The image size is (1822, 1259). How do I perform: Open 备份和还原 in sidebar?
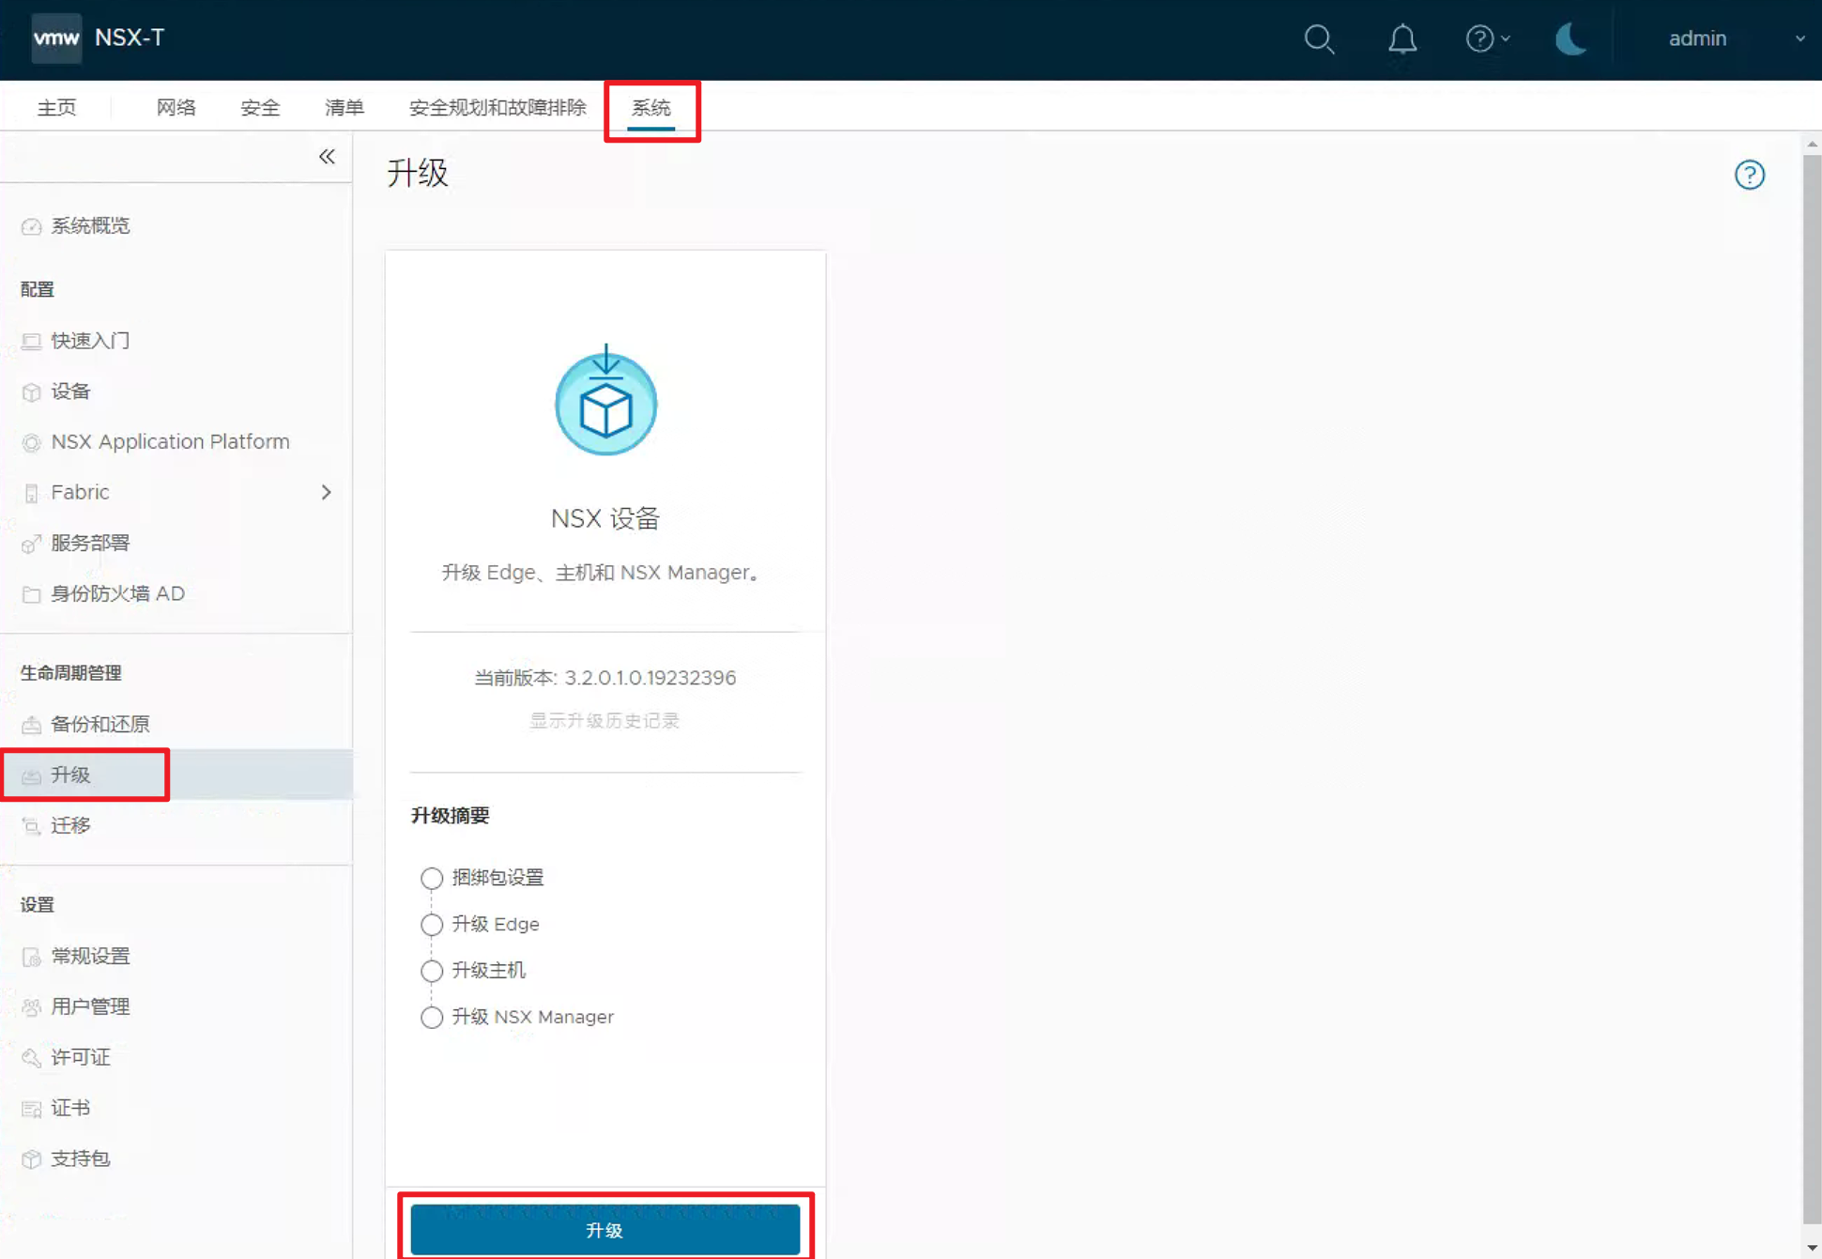click(x=100, y=724)
